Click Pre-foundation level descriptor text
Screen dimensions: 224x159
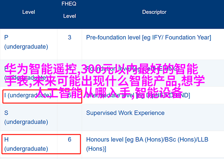click(x=149, y=38)
